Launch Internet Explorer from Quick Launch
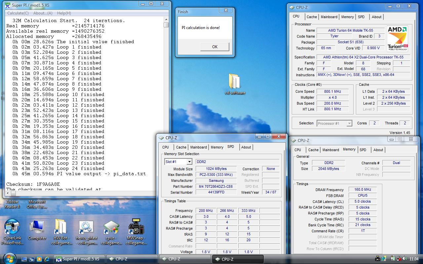The width and height of the screenshot is (423, 264). tap(47, 259)
